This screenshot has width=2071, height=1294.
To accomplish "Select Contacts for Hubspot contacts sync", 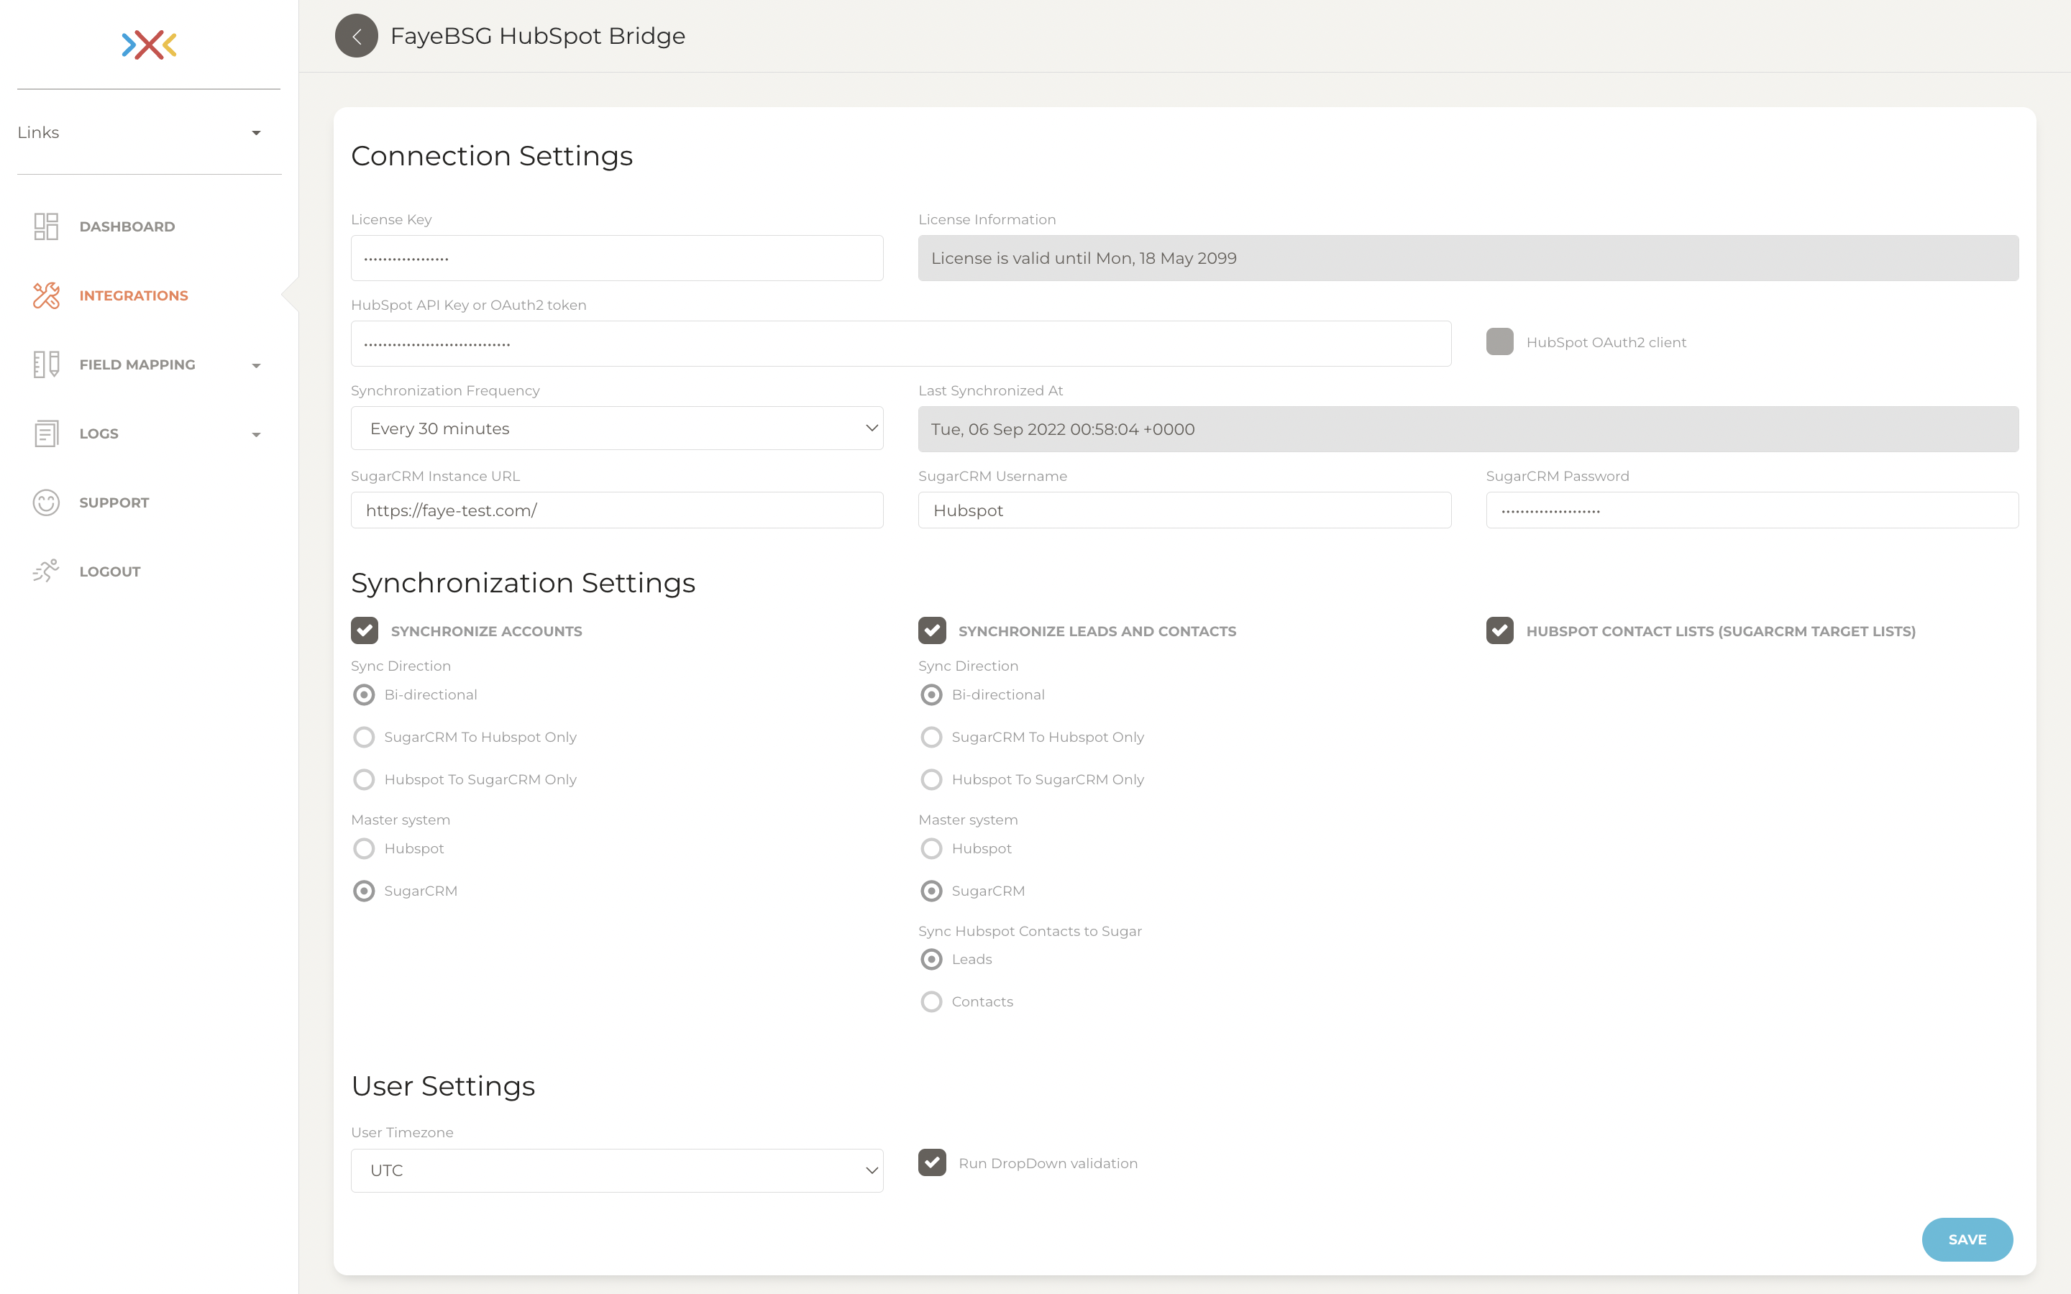I will [x=931, y=1001].
